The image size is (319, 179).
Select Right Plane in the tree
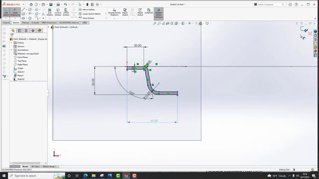pyautogui.click(x=21, y=65)
